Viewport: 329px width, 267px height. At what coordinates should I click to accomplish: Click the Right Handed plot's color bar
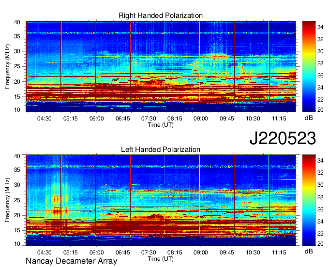309,66
